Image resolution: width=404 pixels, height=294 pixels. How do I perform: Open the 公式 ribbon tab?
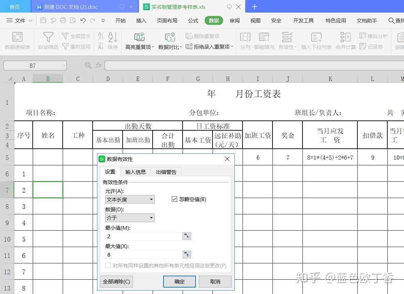[193, 20]
